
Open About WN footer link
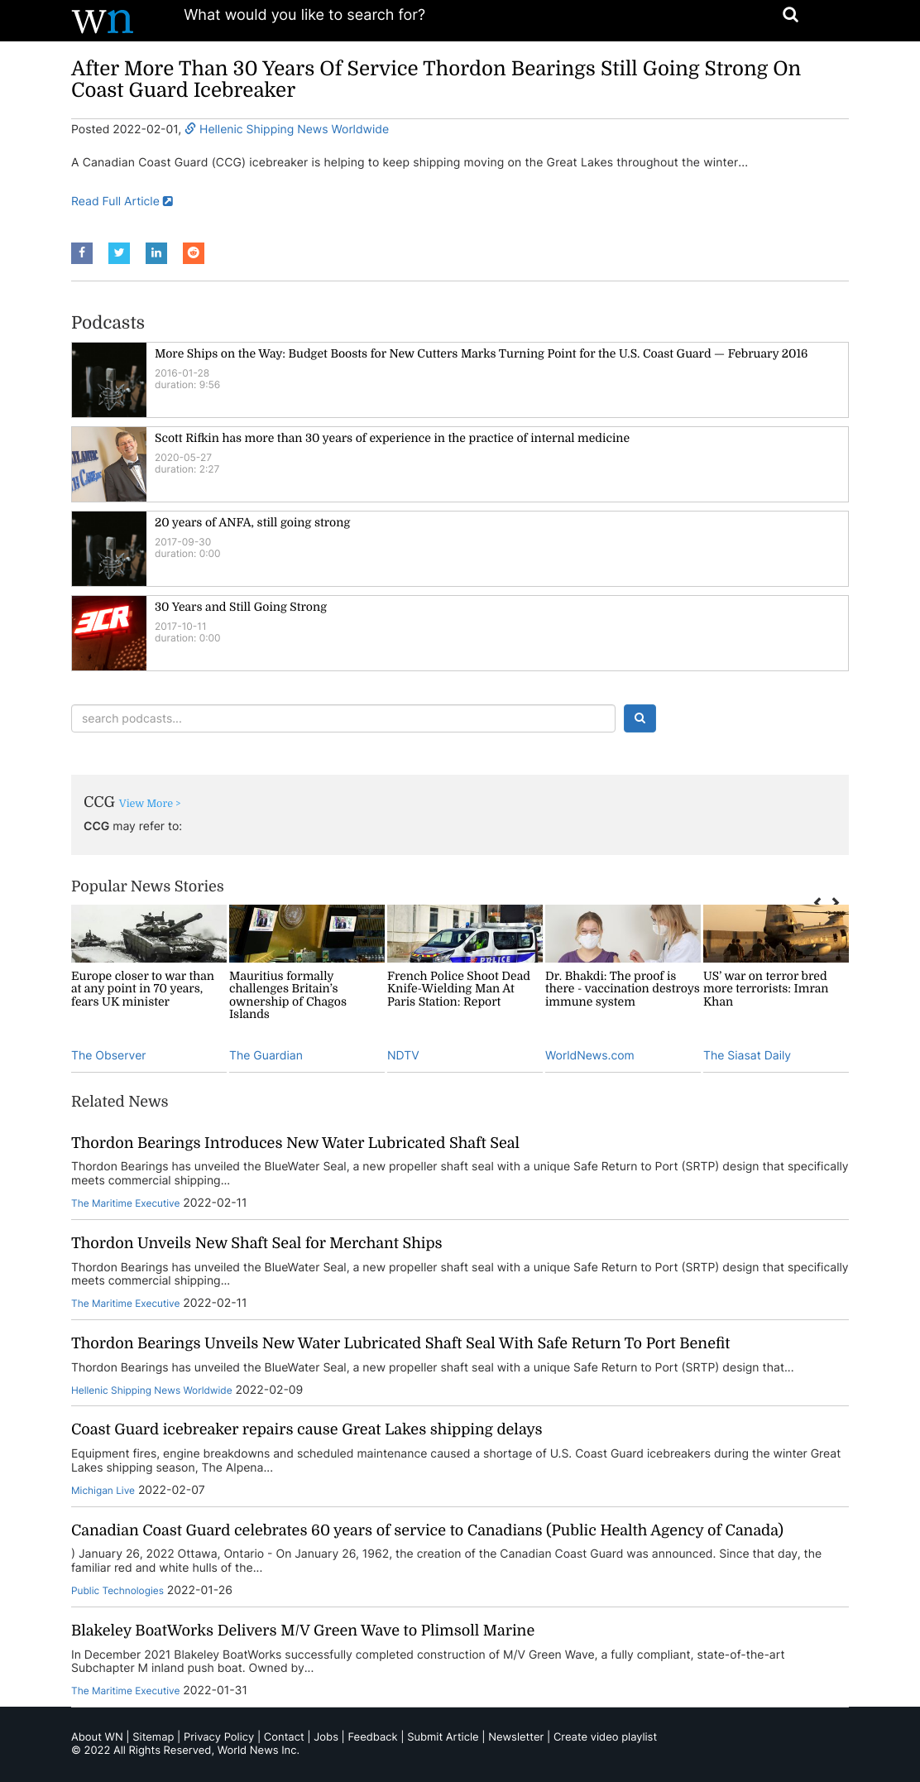(97, 1737)
